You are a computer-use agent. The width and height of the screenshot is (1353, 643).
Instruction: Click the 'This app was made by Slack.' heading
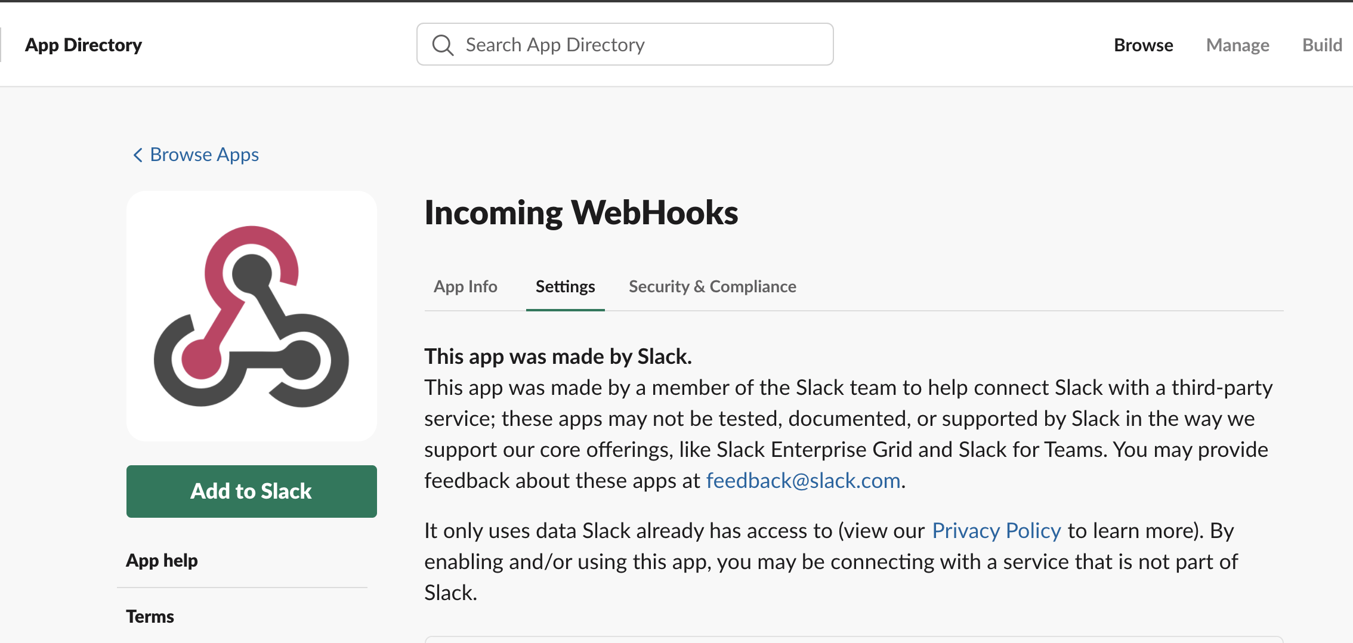[558, 357]
